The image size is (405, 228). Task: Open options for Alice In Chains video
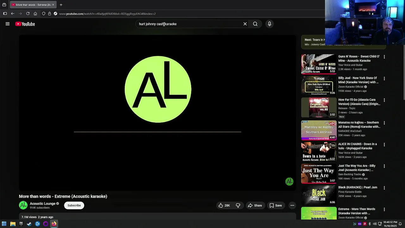(384, 144)
